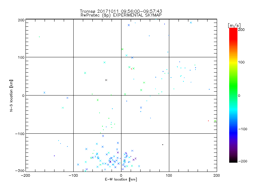Click the '-200' tick label on the N-S axis
Image resolution: width=255 pixels, height=191 pixels.
[20, 171]
